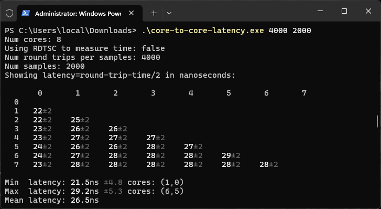This screenshot has width=381, height=209.
Task: Click row 7 column 0 value 23±2
Action: pyautogui.click(x=42, y=165)
